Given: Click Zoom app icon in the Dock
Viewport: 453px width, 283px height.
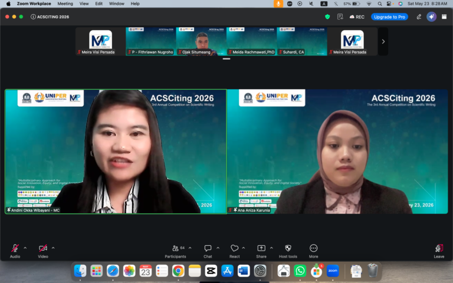Looking at the screenshot, I should (x=333, y=271).
